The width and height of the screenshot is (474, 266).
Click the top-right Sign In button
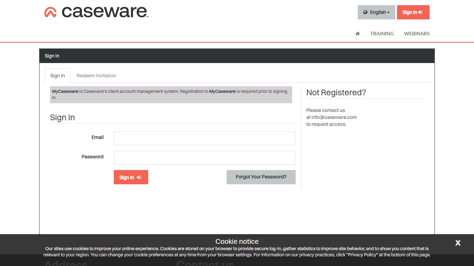[413, 12]
